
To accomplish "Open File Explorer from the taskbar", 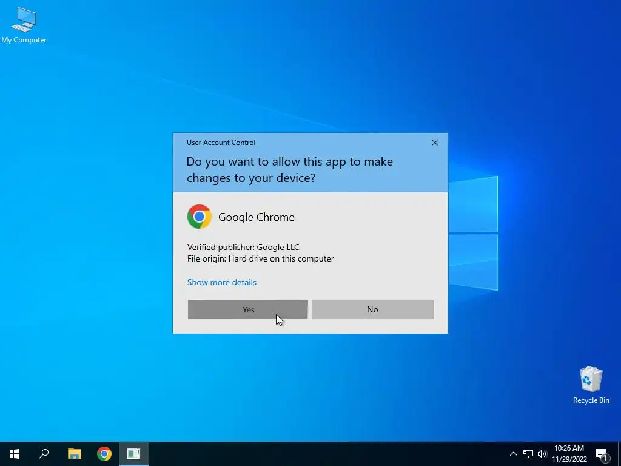I will pyautogui.click(x=74, y=454).
